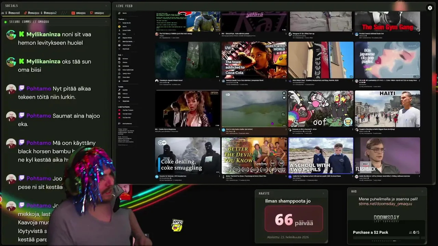
Task: Play the town addicted to Coca-Cola thumbnail
Action: point(254,60)
